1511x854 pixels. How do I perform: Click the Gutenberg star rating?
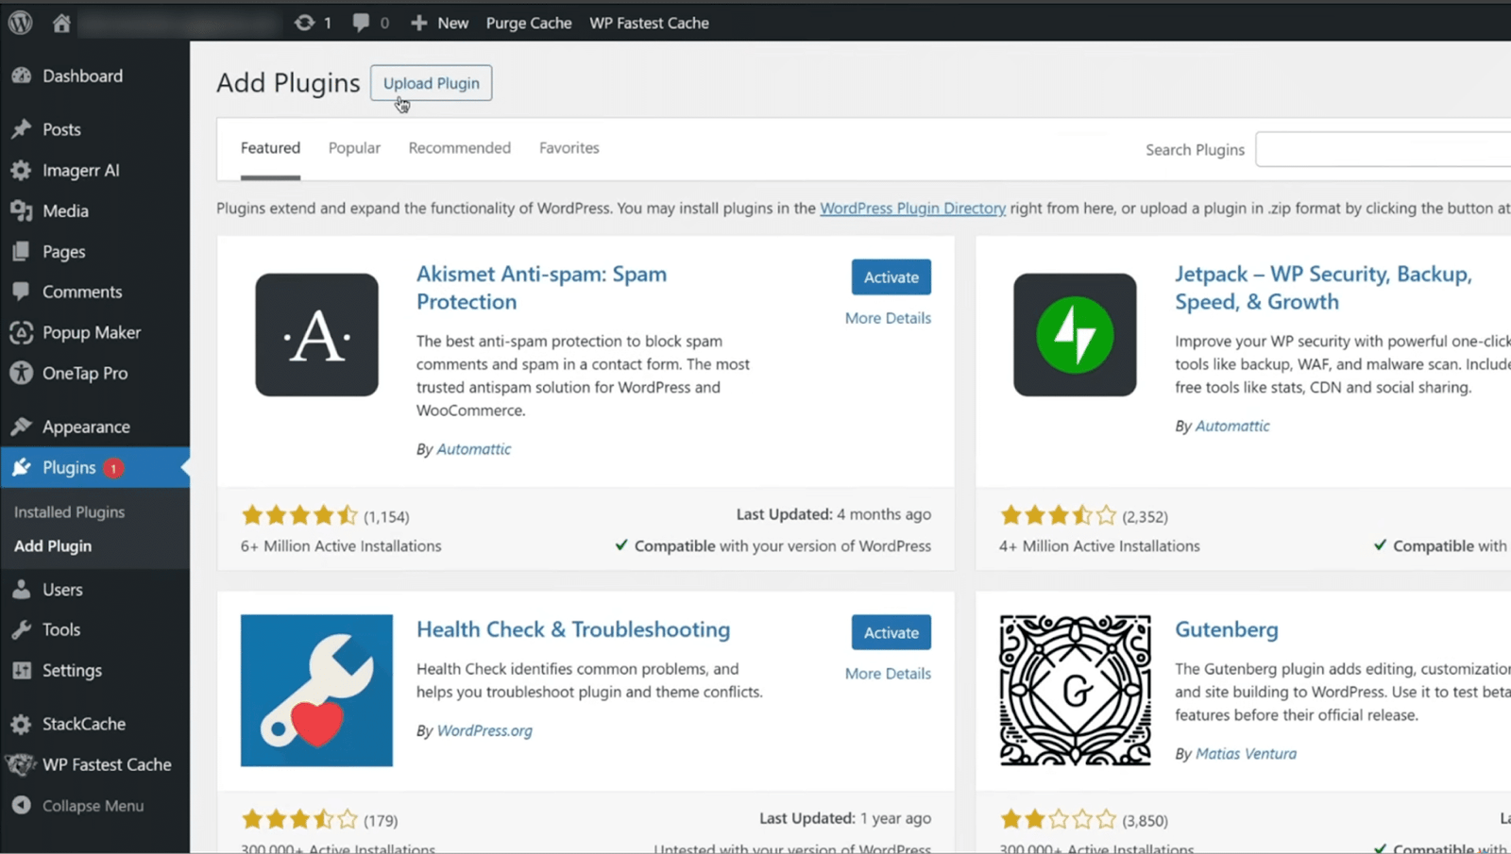click(1058, 819)
